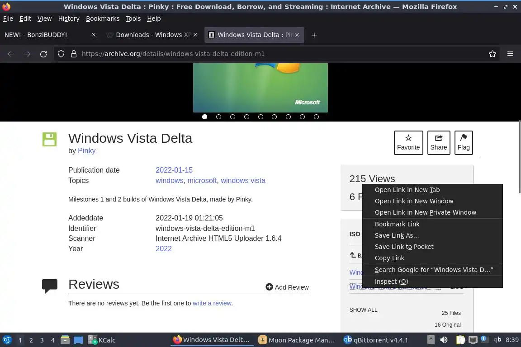Choose Open Link in New Window
Screen dimensions: 521x347
(x=432, y=201)
